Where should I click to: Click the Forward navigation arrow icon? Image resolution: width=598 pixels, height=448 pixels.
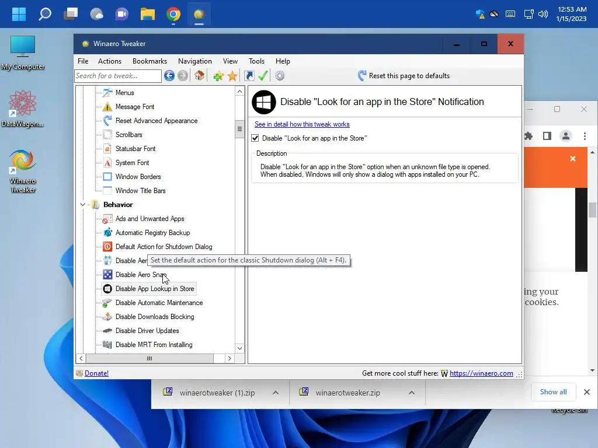pos(183,76)
